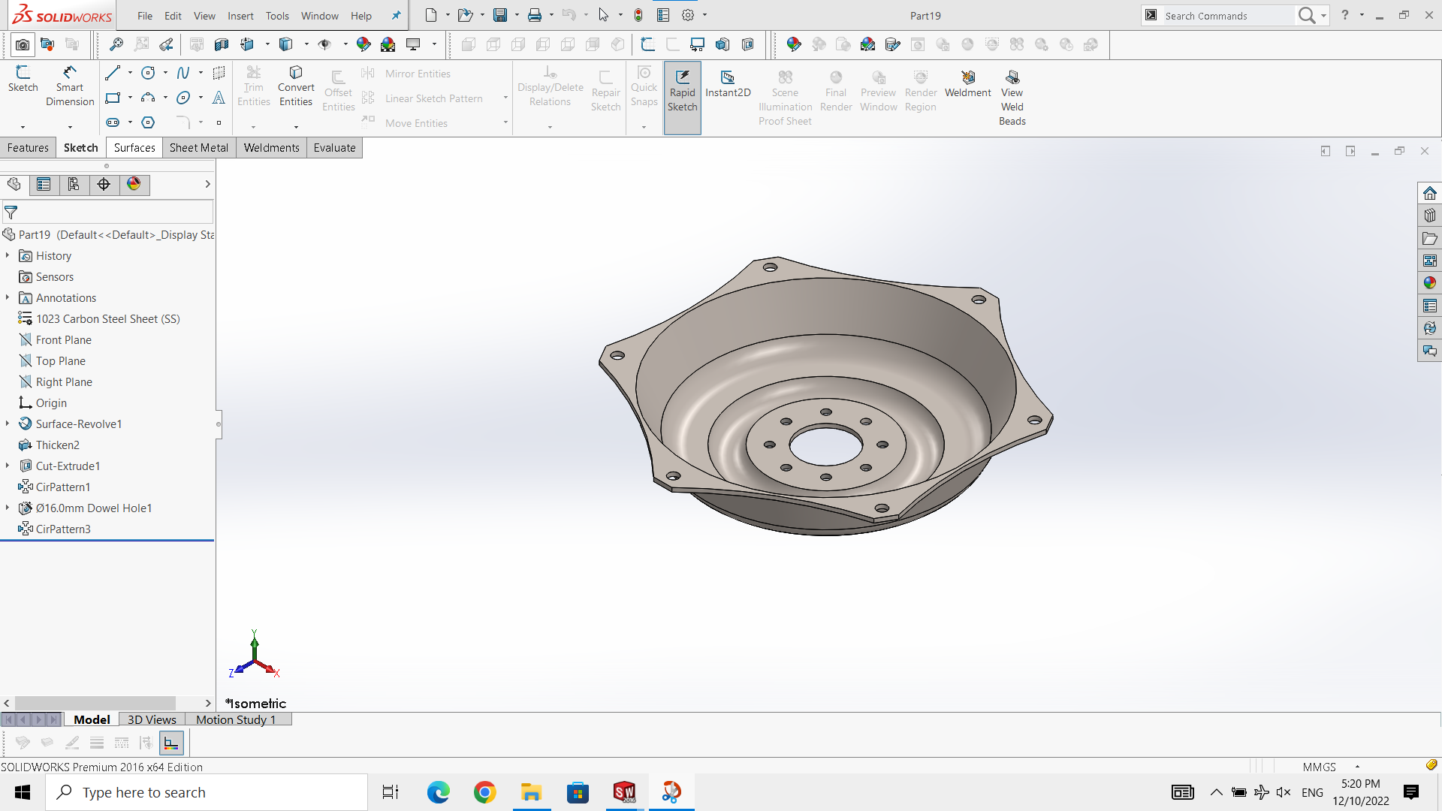Click the sketch Text tool
This screenshot has width=1442, height=811.
[219, 98]
